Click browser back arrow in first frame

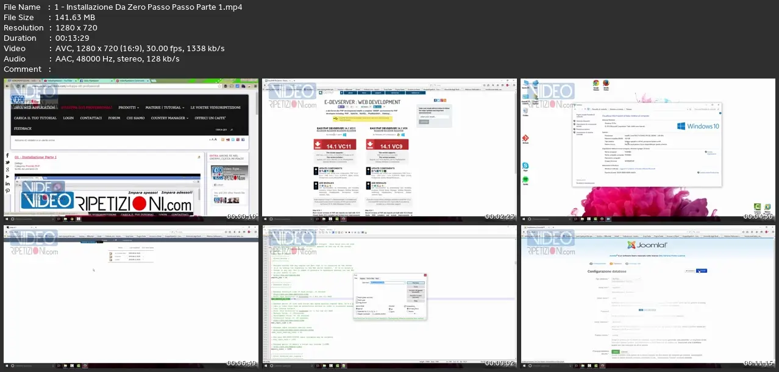coord(7,86)
